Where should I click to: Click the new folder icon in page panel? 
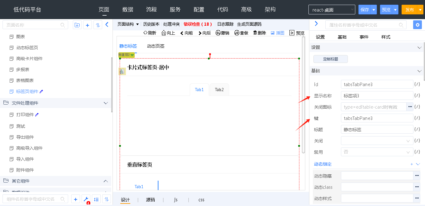[x=77, y=25]
